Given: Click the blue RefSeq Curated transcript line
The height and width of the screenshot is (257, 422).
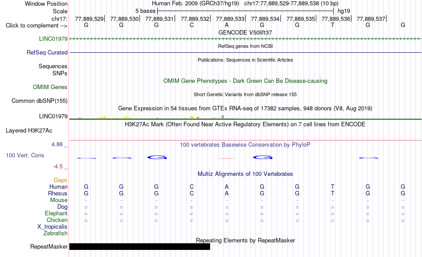Looking at the screenshot, I should 246,52.
